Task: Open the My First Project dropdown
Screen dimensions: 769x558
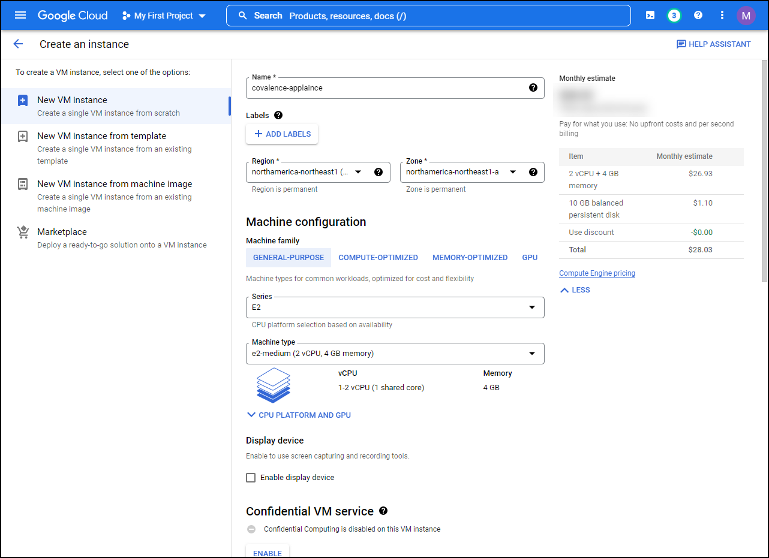Action: point(164,16)
